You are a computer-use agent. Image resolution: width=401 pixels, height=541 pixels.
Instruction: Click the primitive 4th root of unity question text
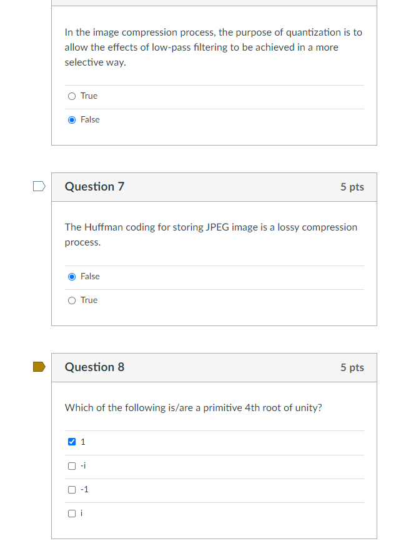(x=193, y=408)
